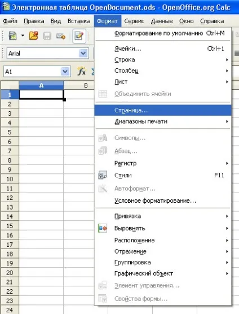Open the Данные menu

162,21
